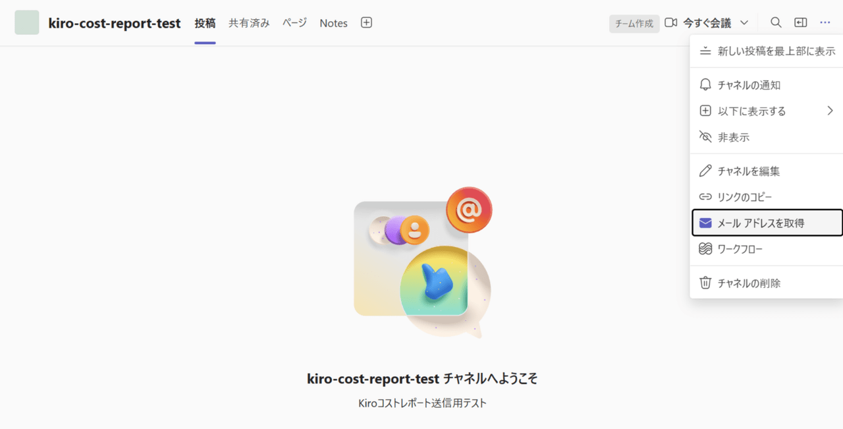Start a meeting with 今すぐ会議
The width and height of the screenshot is (843, 429).
point(707,23)
